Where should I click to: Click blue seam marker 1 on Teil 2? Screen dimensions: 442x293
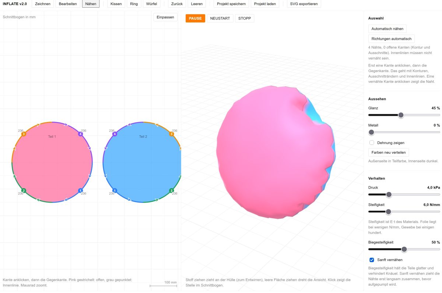point(115,190)
